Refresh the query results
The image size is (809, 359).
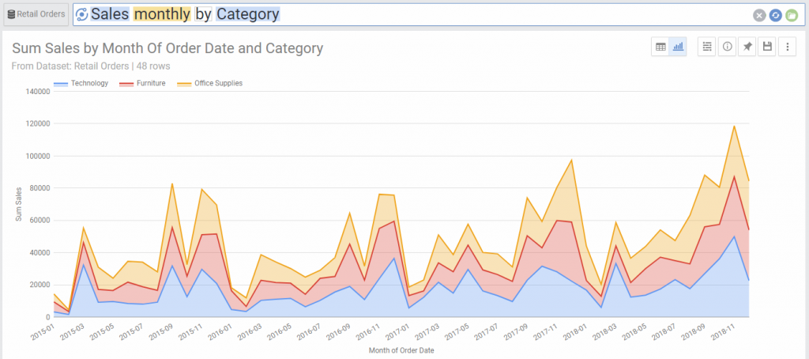[775, 15]
